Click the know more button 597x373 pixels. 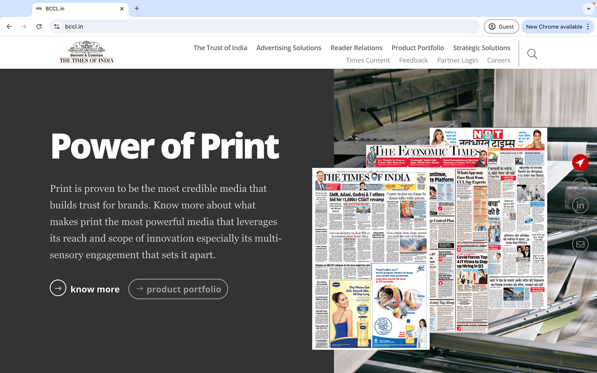coord(85,289)
